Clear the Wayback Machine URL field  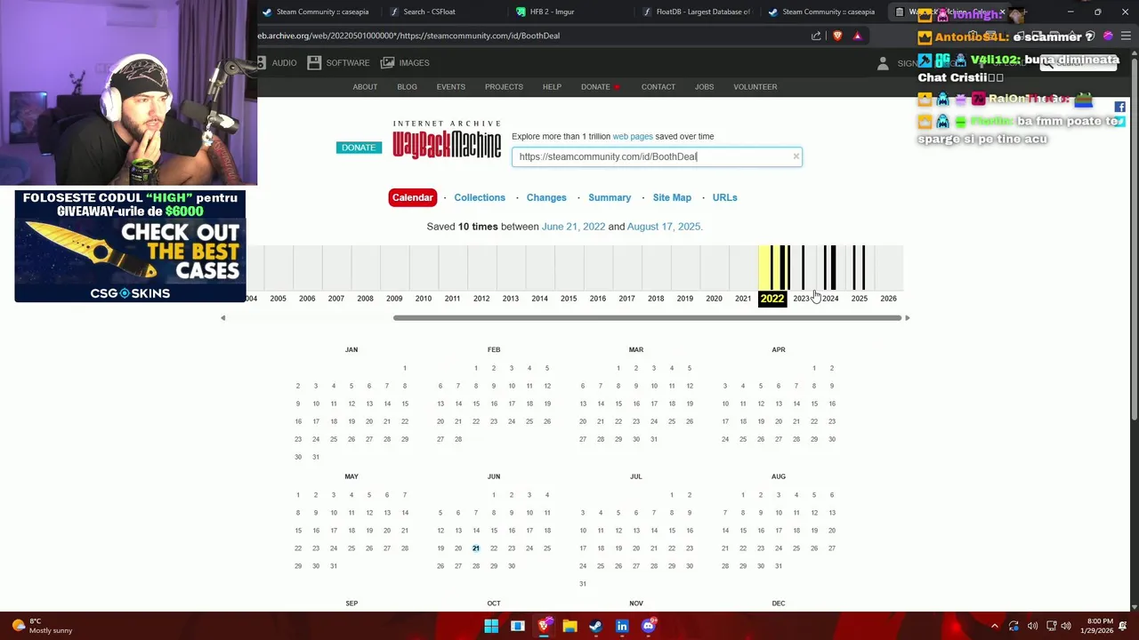tap(796, 156)
